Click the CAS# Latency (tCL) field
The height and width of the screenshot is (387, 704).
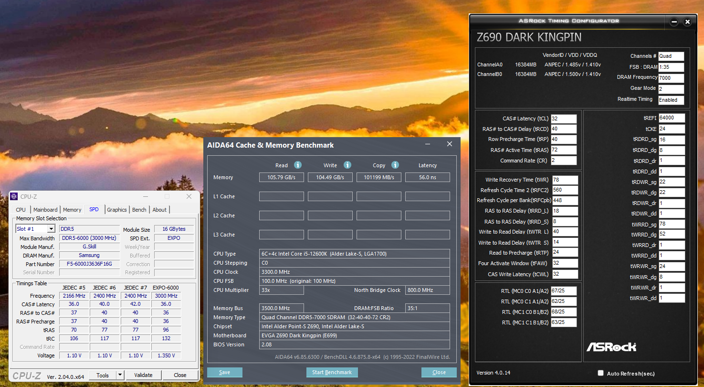click(x=564, y=118)
